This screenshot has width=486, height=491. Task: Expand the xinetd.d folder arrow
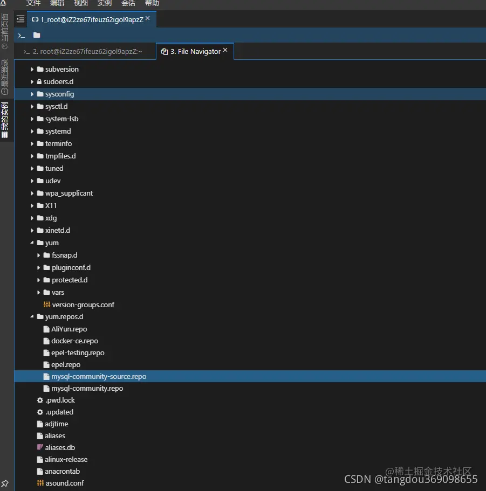click(32, 231)
